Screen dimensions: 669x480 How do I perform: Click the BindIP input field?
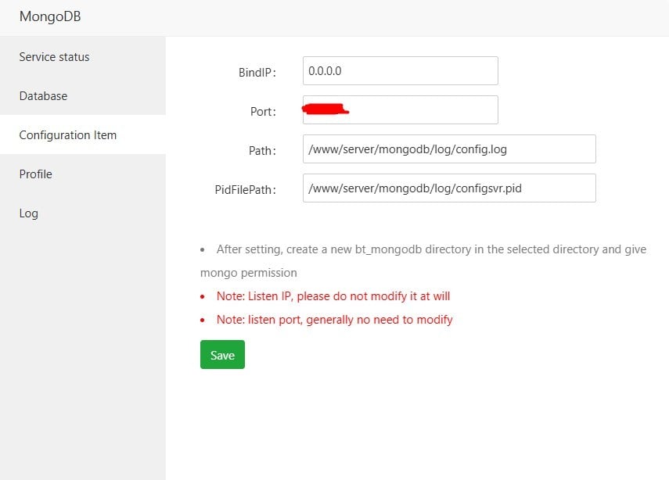[x=400, y=71]
